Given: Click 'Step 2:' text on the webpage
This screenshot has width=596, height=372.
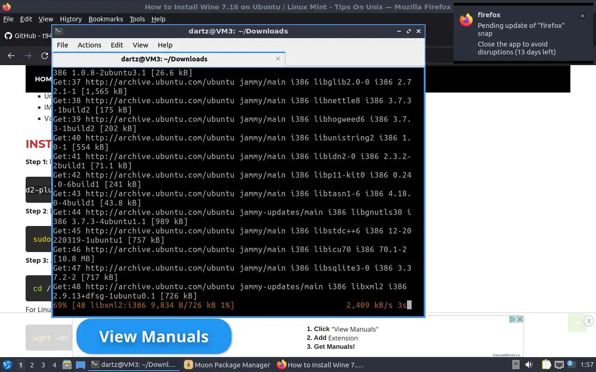Looking at the screenshot, I should pos(36,211).
